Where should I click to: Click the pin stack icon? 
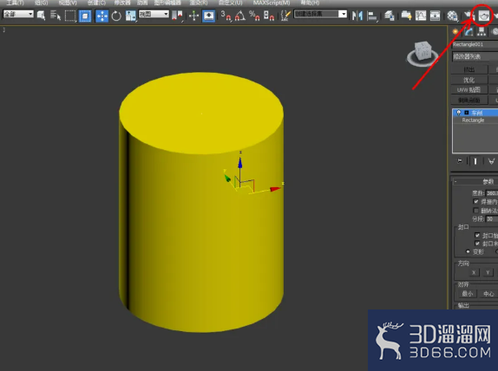460,161
